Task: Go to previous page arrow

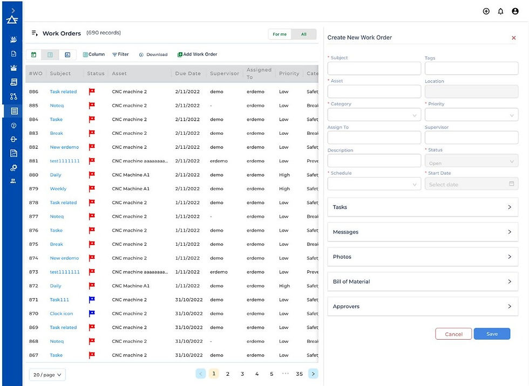Action: coord(201,374)
